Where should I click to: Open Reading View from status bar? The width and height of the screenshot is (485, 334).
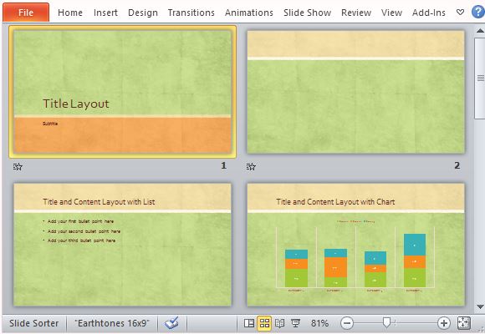click(279, 323)
